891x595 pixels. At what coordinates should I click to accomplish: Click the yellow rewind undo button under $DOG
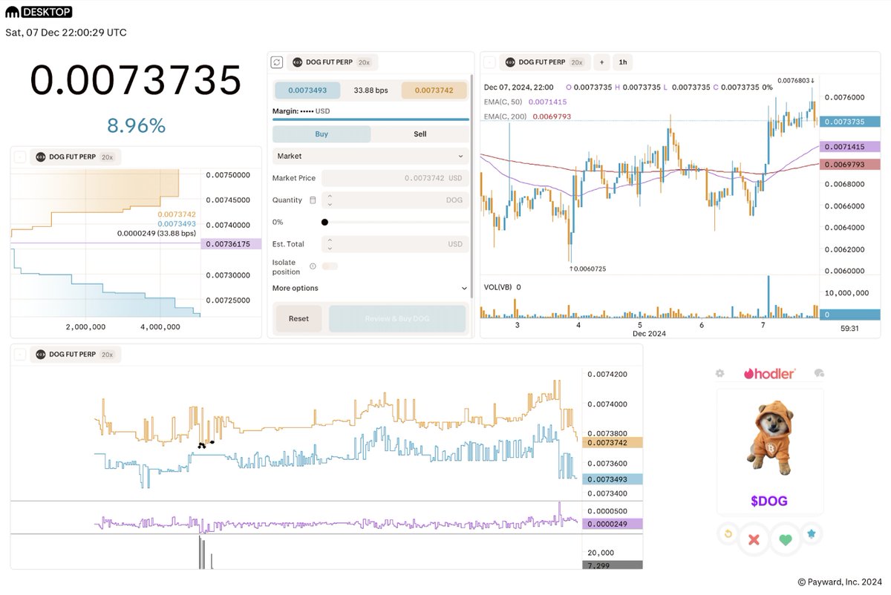728,533
